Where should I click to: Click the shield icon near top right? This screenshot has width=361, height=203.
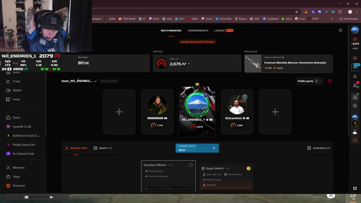click(340, 30)
